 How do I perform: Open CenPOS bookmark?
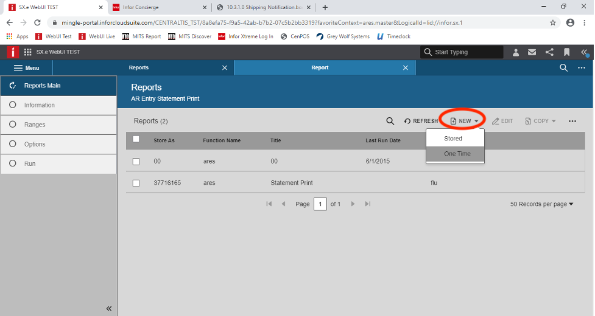tap(295, 36)
